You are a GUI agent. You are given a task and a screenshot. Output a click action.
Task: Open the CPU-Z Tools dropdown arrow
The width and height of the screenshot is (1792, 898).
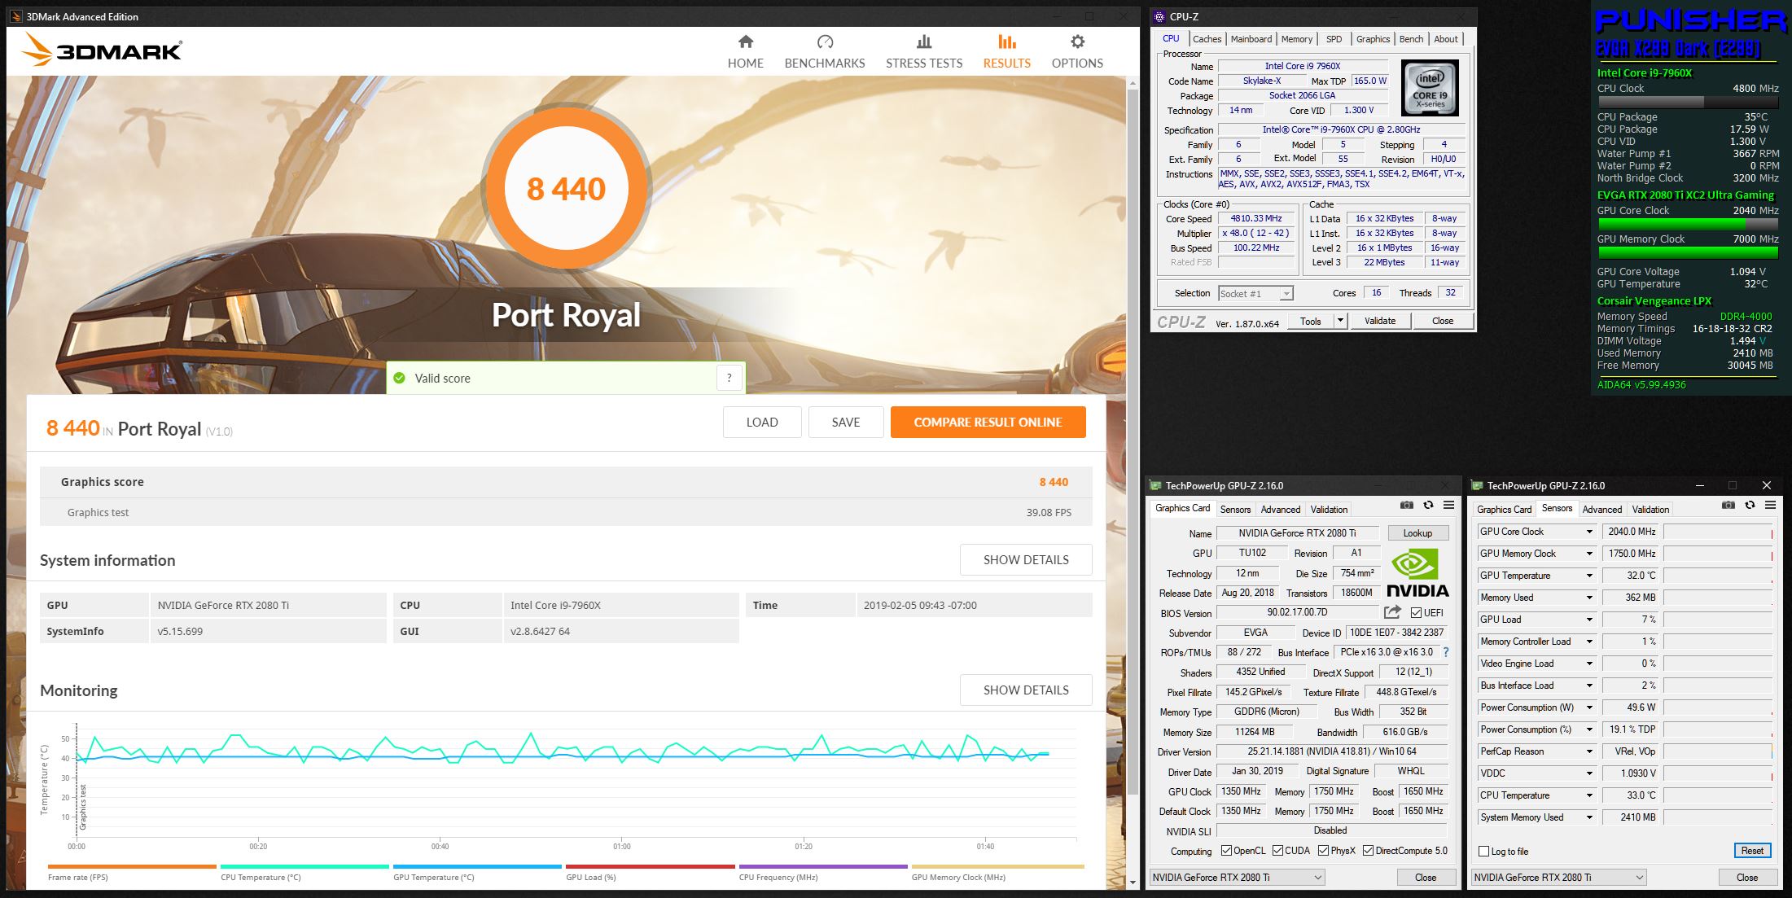coord(1339,321)
